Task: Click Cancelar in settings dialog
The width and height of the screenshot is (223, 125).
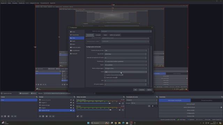Action: click(x=142, y=90)
